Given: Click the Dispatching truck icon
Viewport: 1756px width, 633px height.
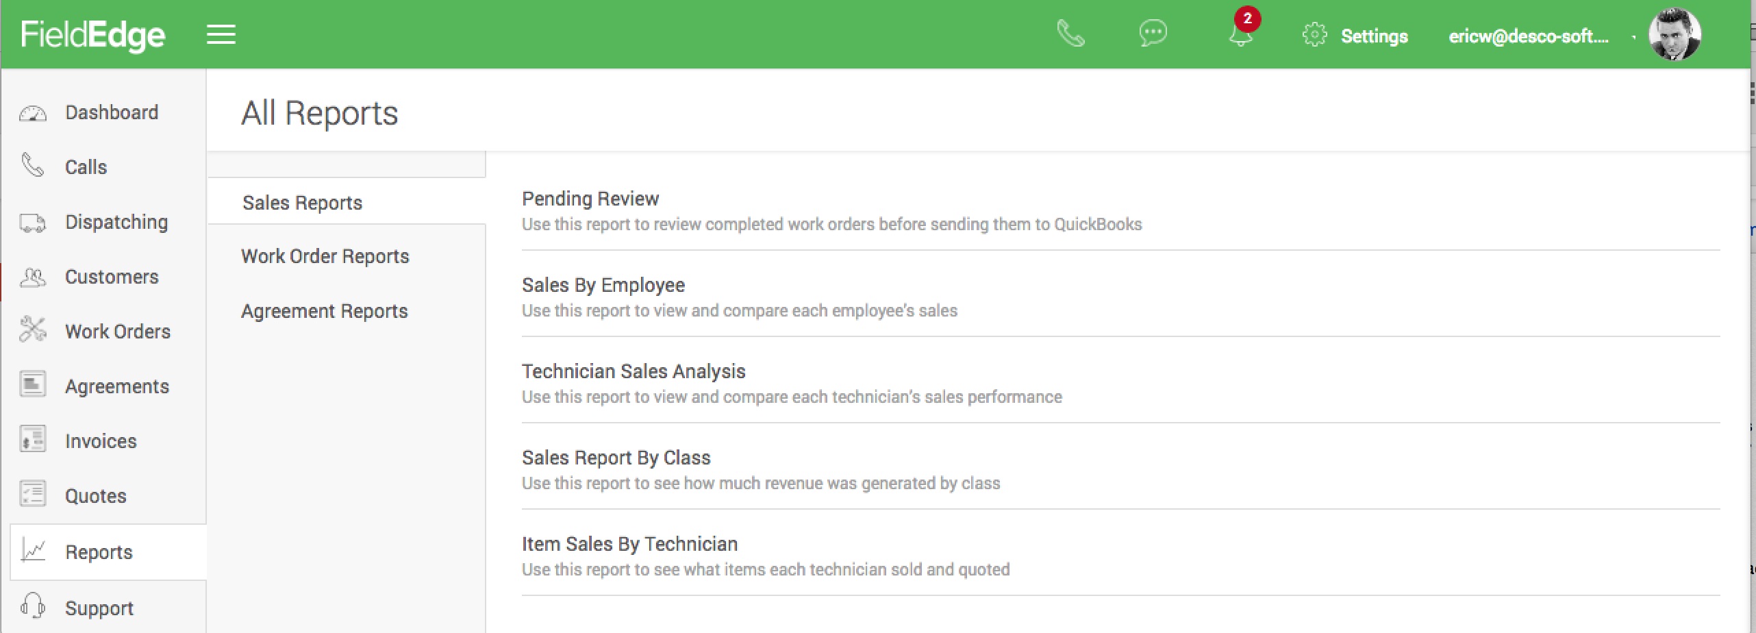Looking at the screenshot, I should [33, 223].
